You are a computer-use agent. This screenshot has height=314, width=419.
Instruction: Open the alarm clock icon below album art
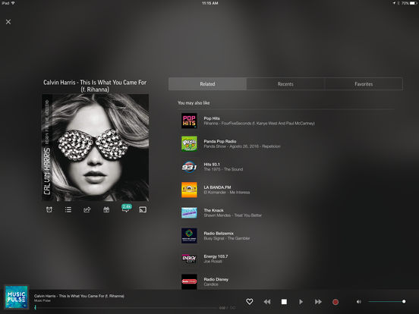tap(49, 209)
